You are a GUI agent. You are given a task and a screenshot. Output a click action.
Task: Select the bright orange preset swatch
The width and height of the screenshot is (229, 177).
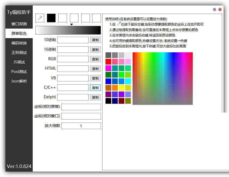[x=115, y=88]
